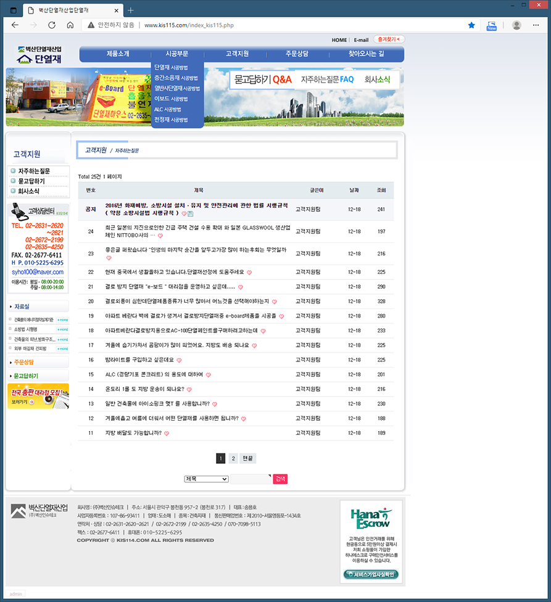Click the 벽산단열재산업 단열재 site logo
Image resolution: width=551 pixels, height=602 pixels.
pyautogui.click(x=41, y=54)
